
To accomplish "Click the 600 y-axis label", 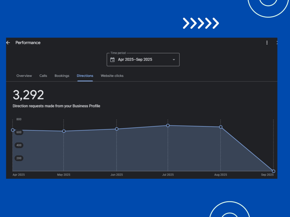I will pos(19,132).
